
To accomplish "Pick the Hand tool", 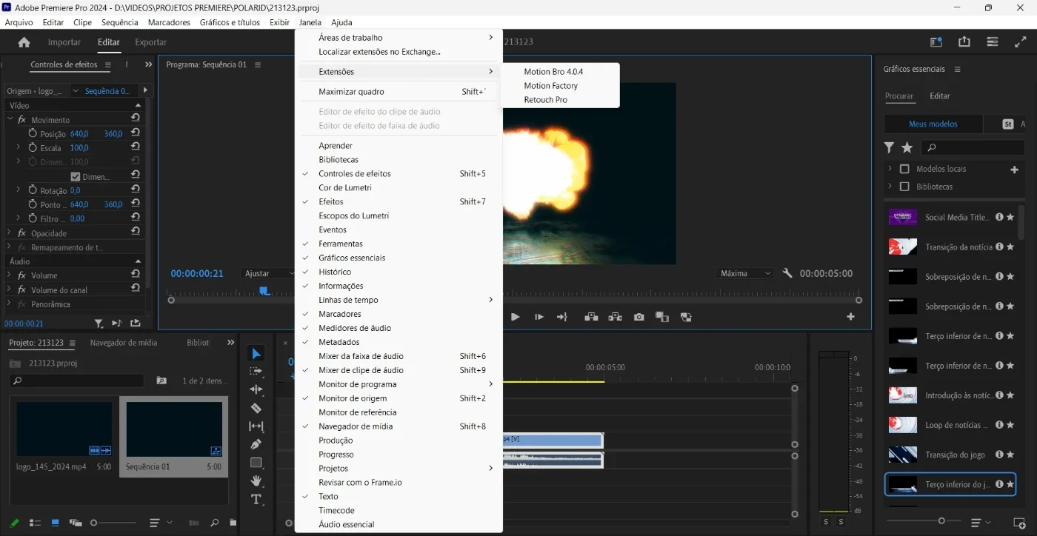I will (x=256, y=481).
